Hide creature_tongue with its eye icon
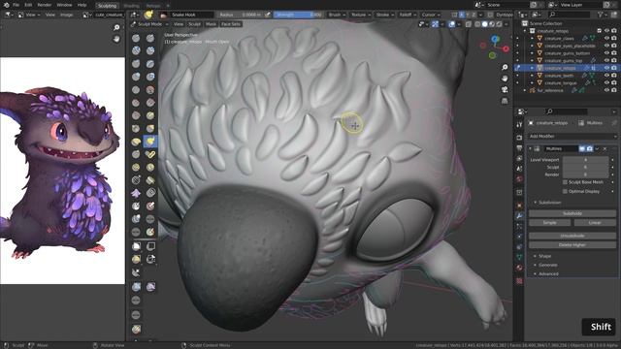This screenshot has width=621, height=349. click(606, 82)
